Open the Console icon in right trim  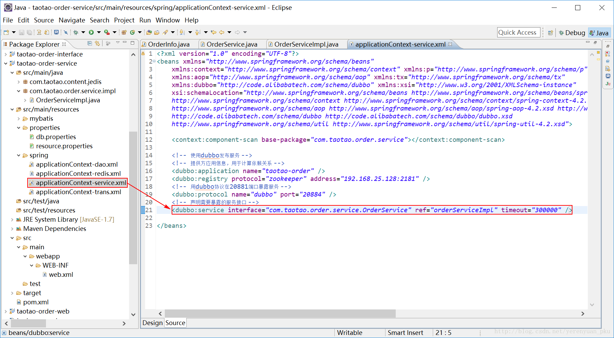[608, 76]
